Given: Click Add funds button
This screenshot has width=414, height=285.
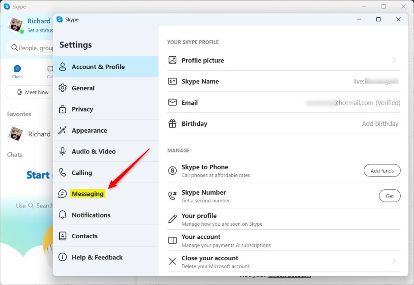Looking at the screenshot, I should (x=382, y=171).
